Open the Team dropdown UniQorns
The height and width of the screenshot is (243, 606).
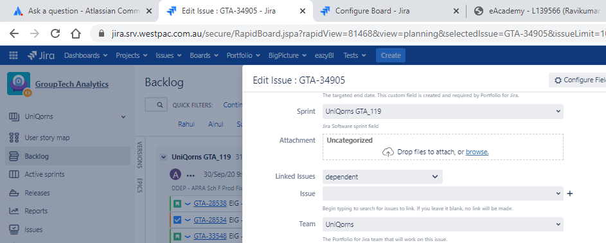443,224
